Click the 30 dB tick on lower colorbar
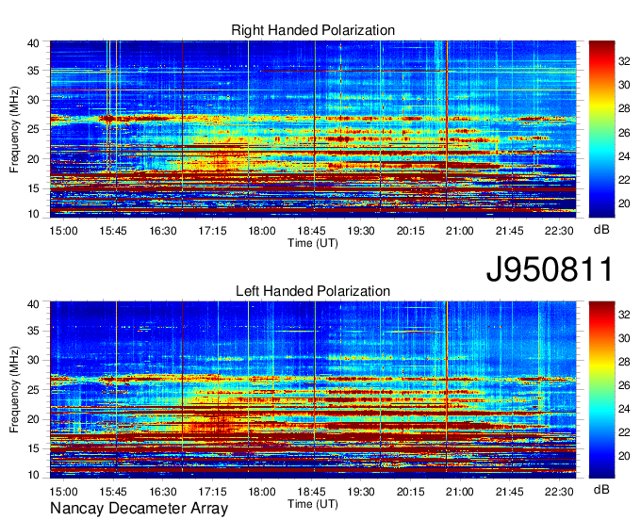The height and width of the screenshot is (520, 641). click(x=624, y=338)
